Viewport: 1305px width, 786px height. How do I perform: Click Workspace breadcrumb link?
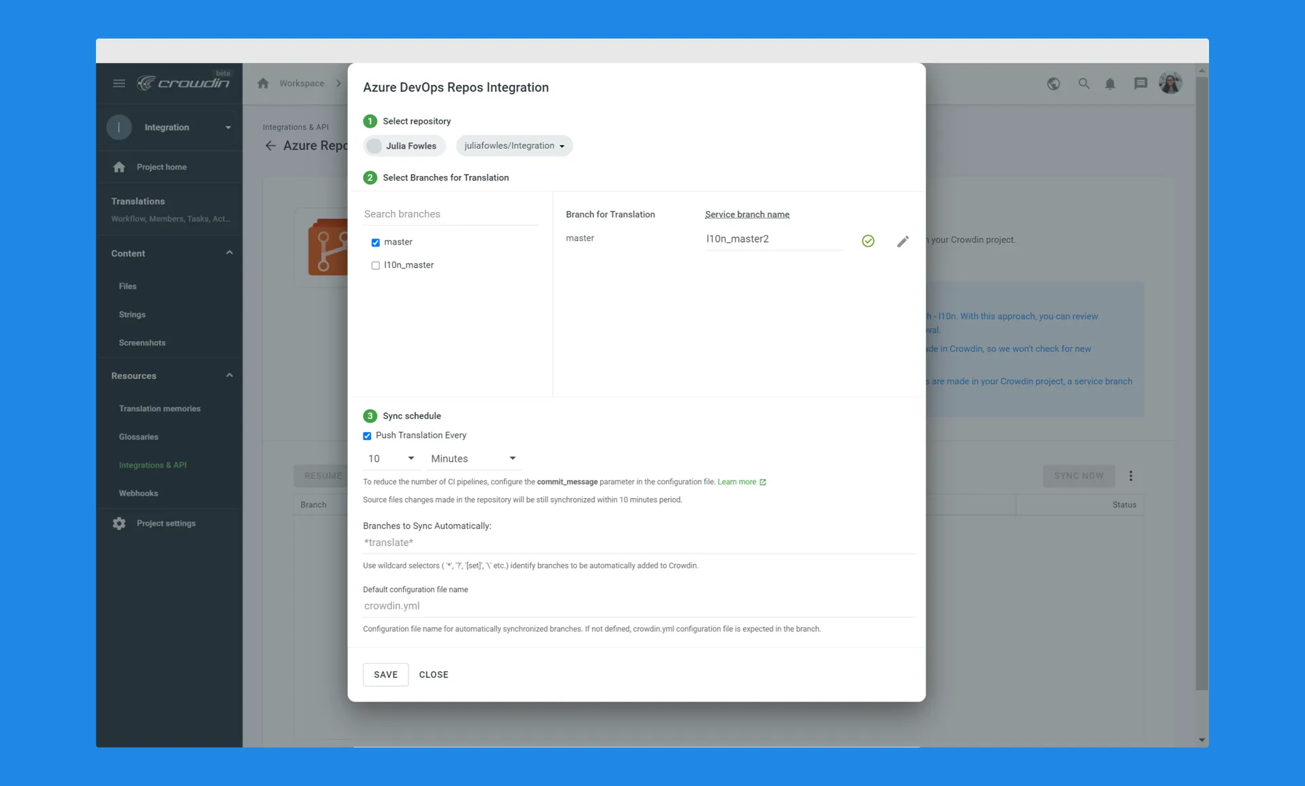click(302, 84)
